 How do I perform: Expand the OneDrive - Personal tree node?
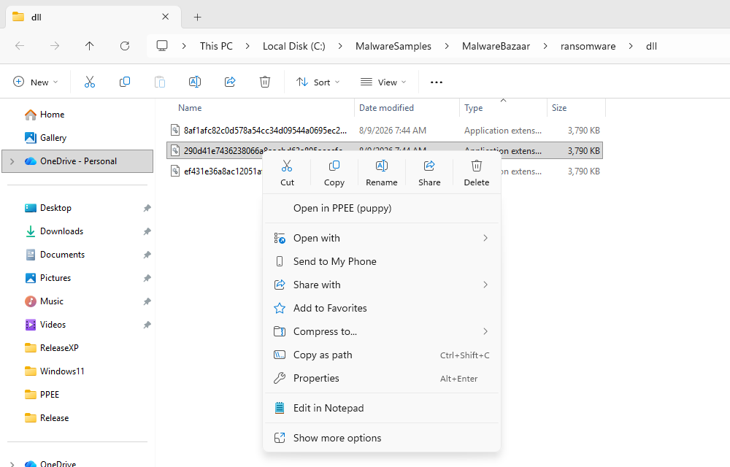point(12,161)
